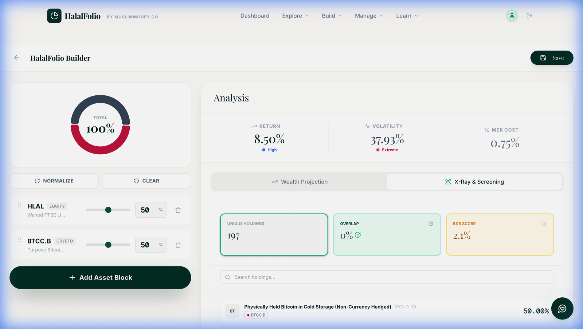Click the 37.93% volatility value

pyautogui.click(x=387, y=139)
